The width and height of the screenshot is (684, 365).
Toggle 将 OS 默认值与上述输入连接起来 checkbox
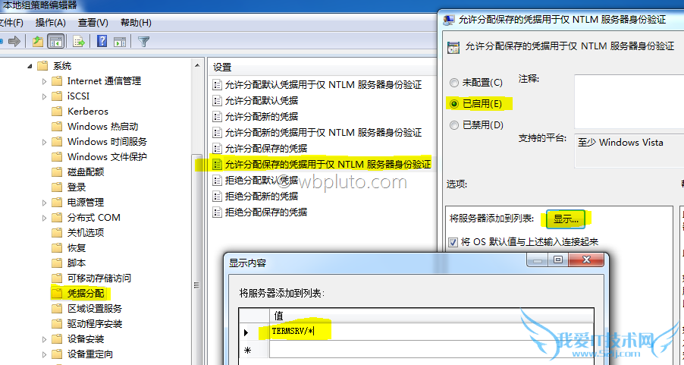pos(453,242)
